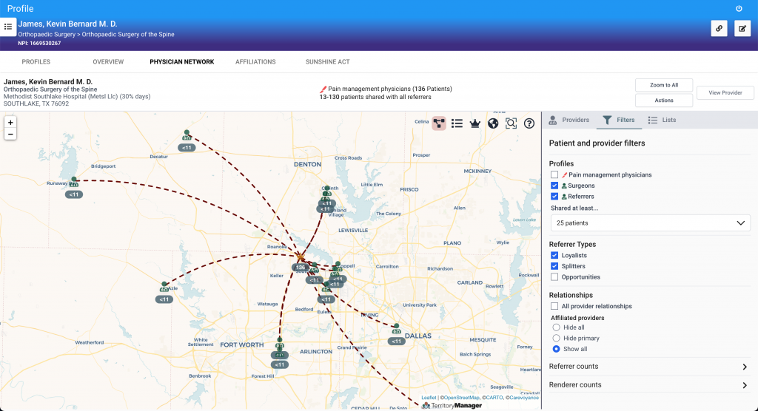The width and height of the screenshot is (758, 411).
Task: Uncheck the Referrers profile checkbox
Action: [x=554, y=197]
